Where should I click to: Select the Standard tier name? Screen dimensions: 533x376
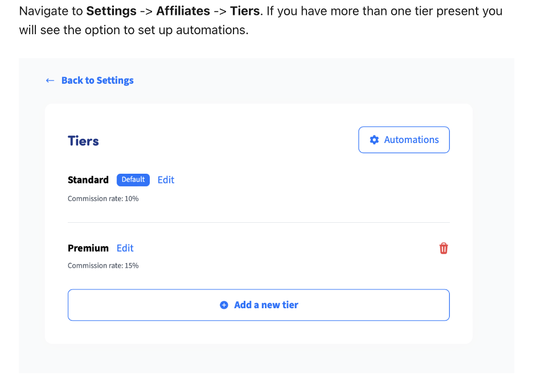click(88, 180)
